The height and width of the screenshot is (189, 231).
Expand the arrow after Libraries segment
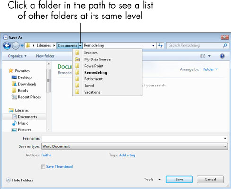pyautogui.click(x=54, y=46)
